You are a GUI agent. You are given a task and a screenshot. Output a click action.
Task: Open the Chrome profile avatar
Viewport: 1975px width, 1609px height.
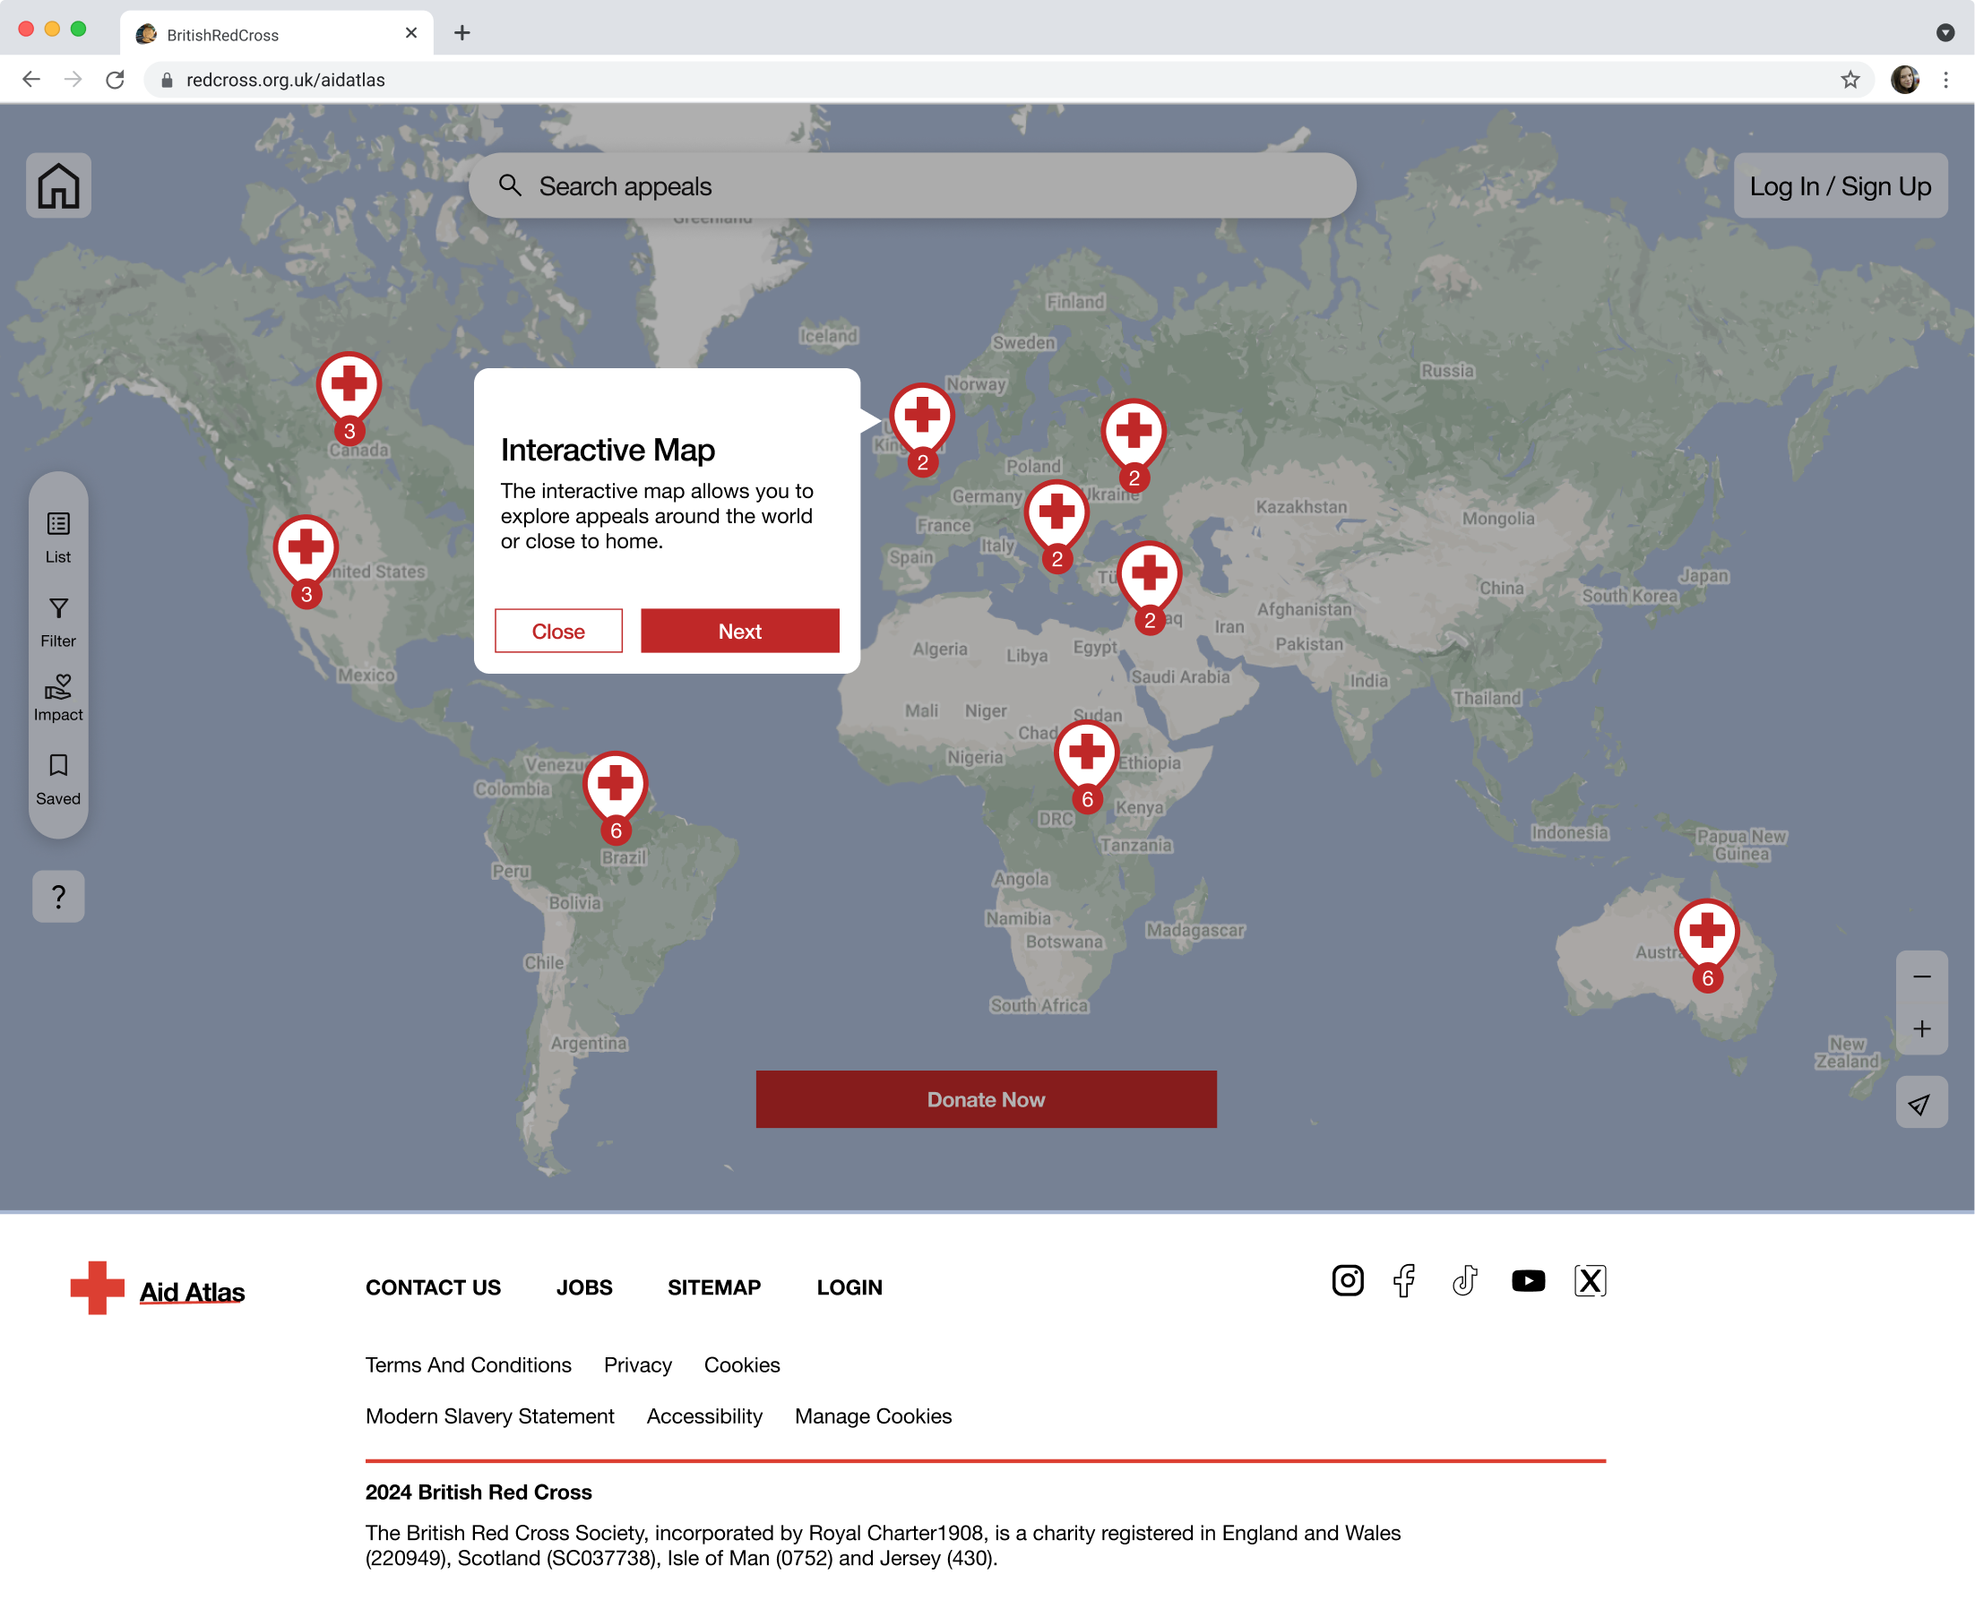tap(1905, 80)
